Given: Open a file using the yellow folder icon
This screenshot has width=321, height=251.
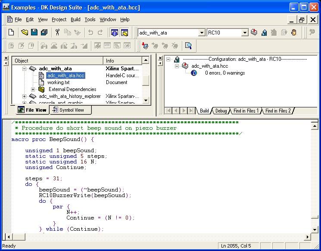Looking at the screenshot, I should [25, 32].
